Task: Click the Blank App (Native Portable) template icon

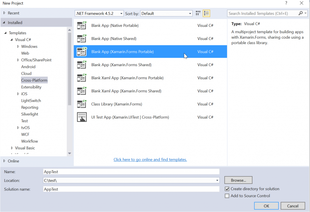Action: [x=82, y=25]
